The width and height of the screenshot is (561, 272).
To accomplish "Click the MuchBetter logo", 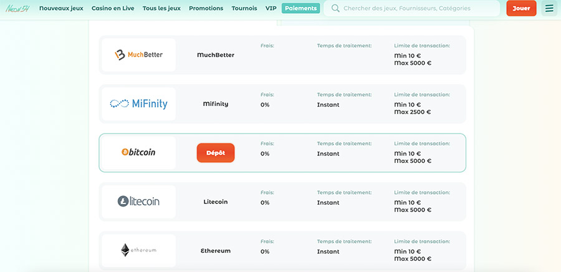I will [138, 55].
